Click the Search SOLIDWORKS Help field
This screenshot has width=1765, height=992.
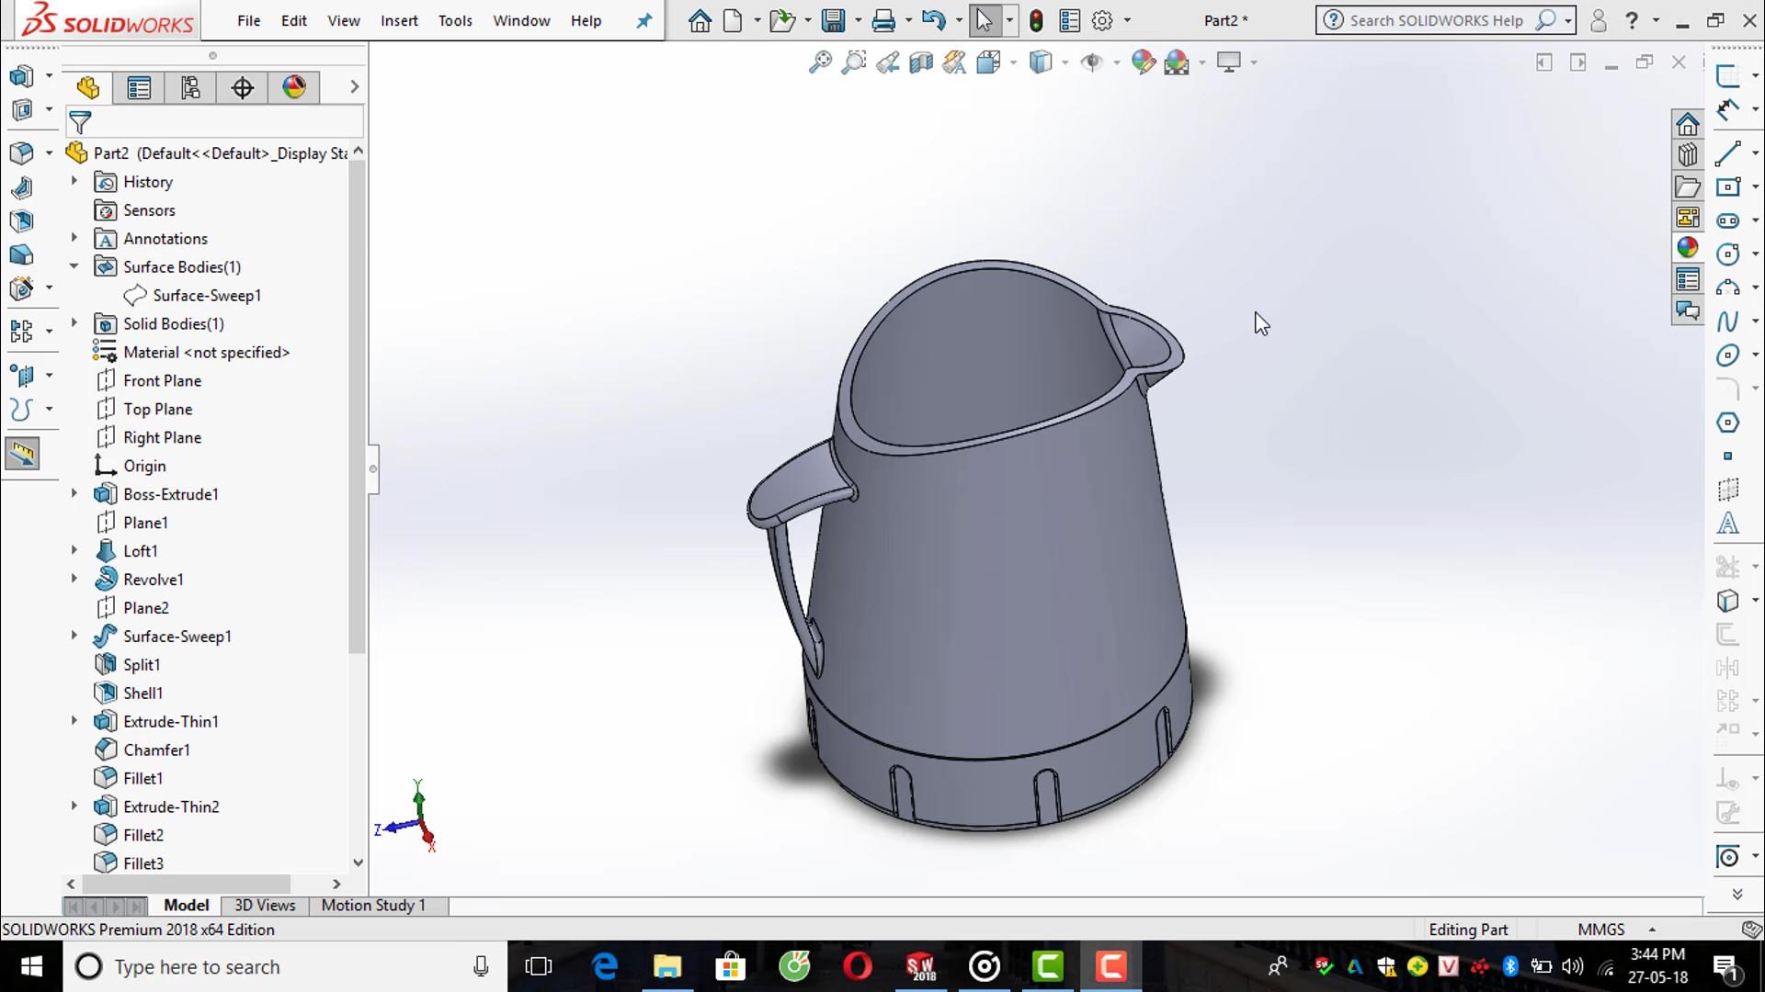tap(1435, 20)
